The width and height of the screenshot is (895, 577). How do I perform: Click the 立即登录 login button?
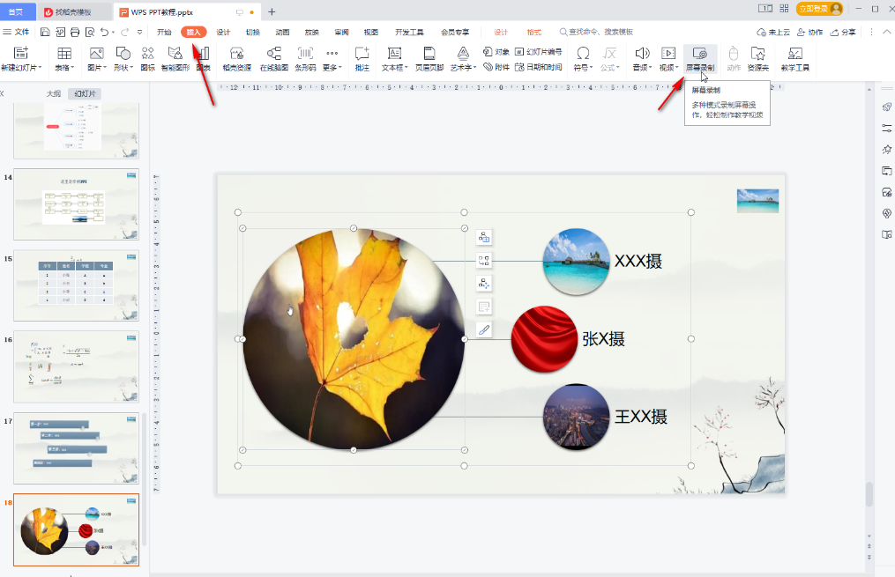[819, 9]
